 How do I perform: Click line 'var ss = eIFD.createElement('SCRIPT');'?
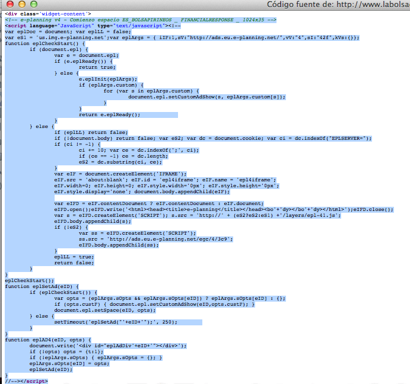tap(137, 233)
